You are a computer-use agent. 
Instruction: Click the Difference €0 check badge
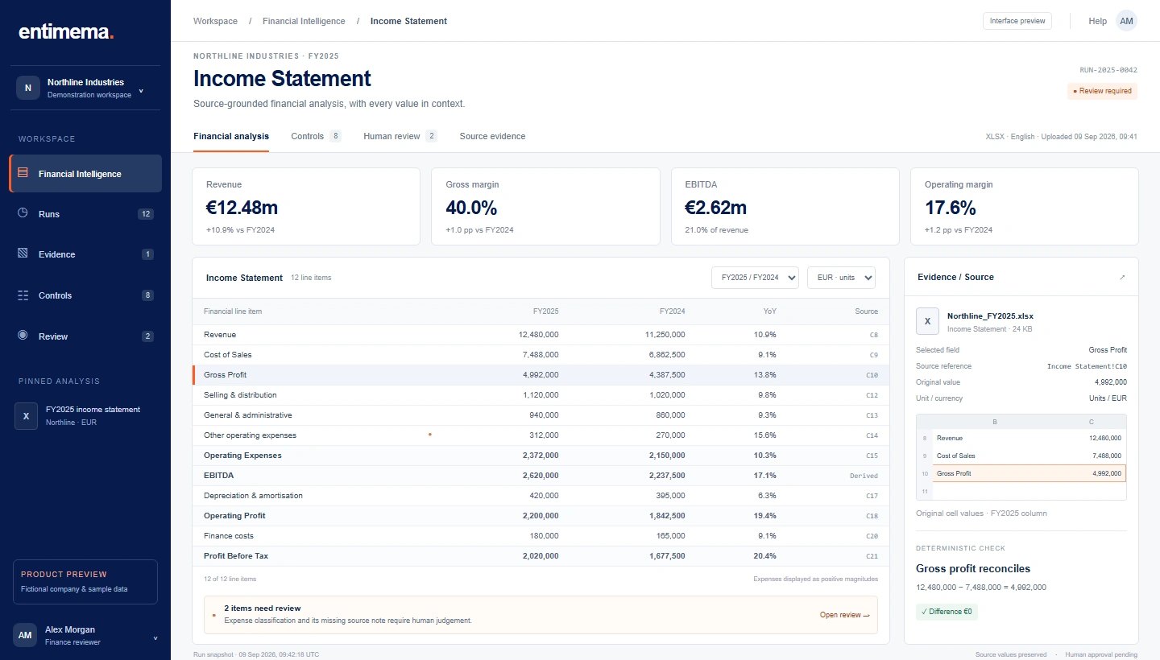(947, 611)
